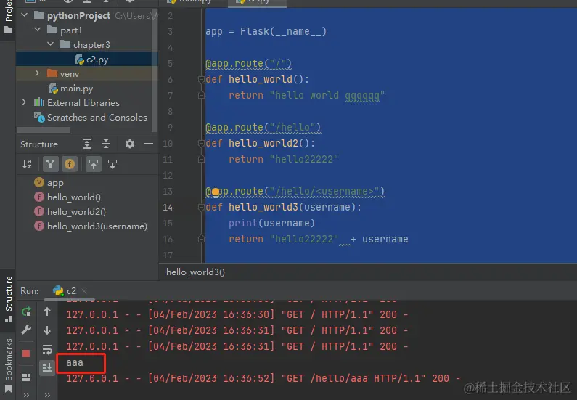Collapse the chapter3 folder
Image resolution: width=577 pixels, height=400 pixels.
tap(50, 44)
